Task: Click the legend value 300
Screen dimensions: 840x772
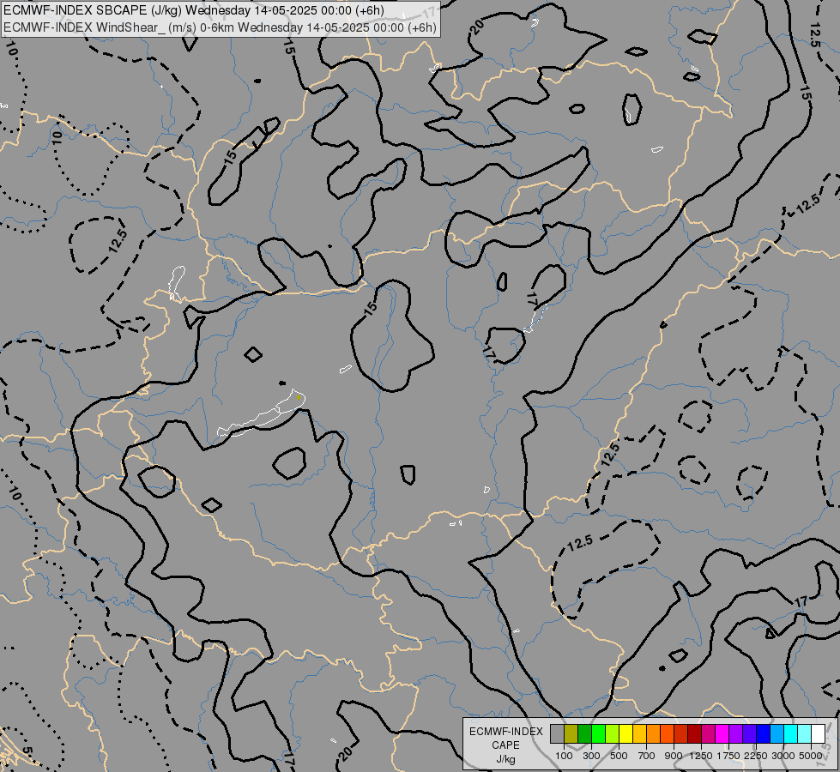Action: 591,756
